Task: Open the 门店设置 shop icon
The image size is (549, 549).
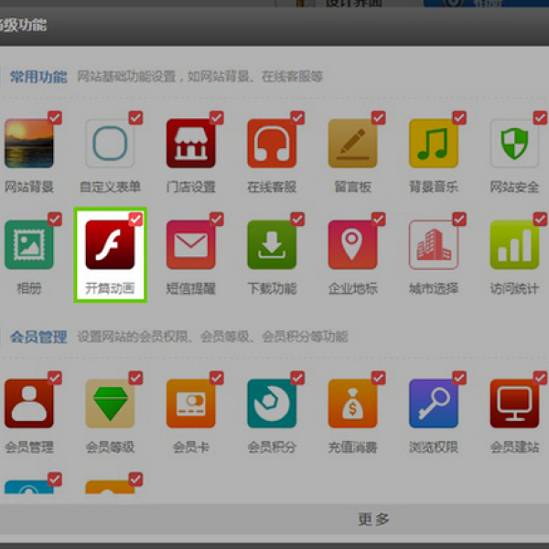Action: pyautogui.click(x=191, y=144)
